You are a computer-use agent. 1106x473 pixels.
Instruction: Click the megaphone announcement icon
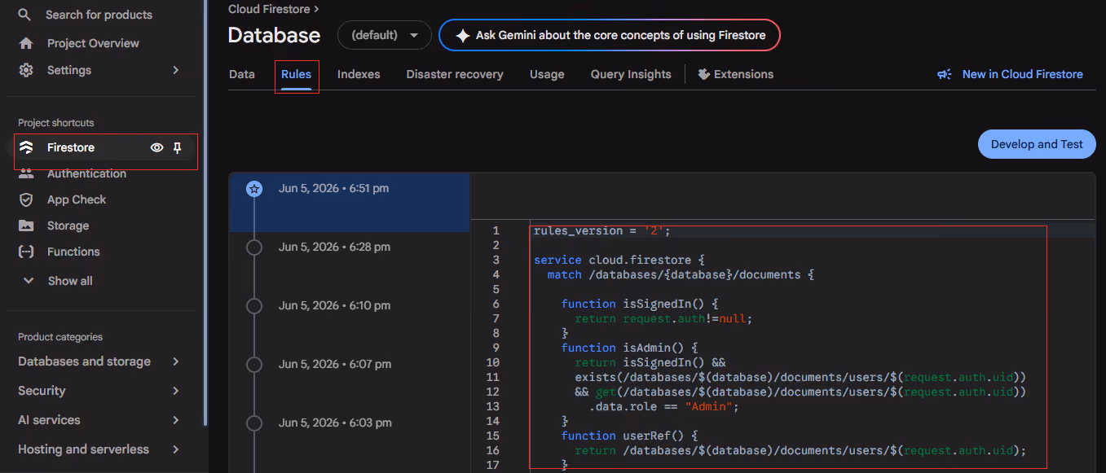point(945,74)
